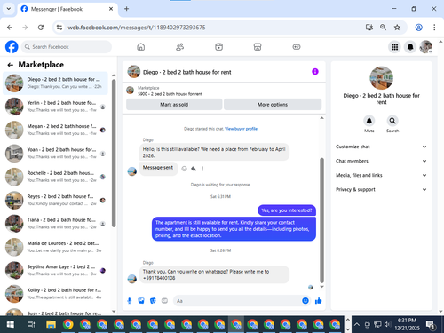This screenshot has width=444, height=333.
Task: Open emoji picker in message box
Action: tap(305, 301)
